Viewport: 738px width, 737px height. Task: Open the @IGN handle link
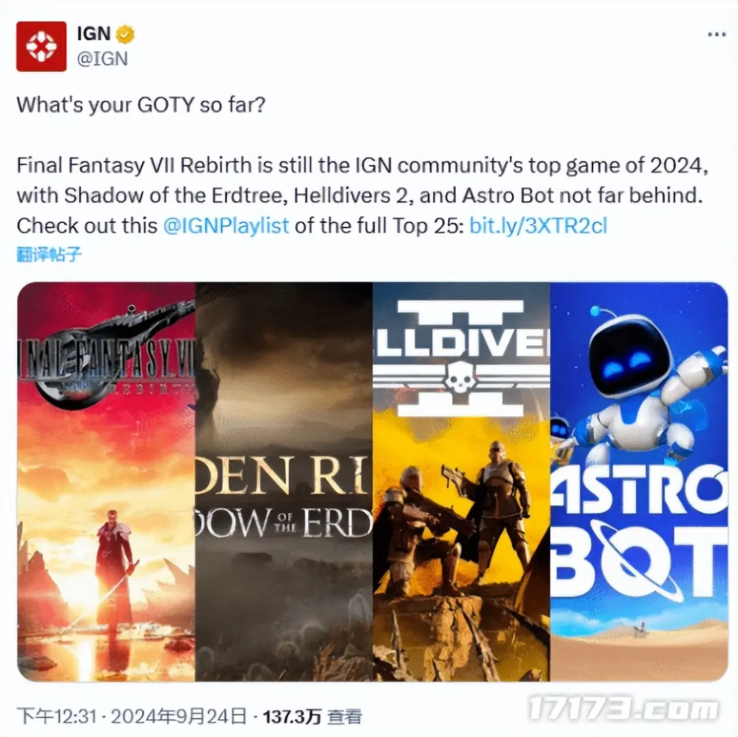pos(102,59)
